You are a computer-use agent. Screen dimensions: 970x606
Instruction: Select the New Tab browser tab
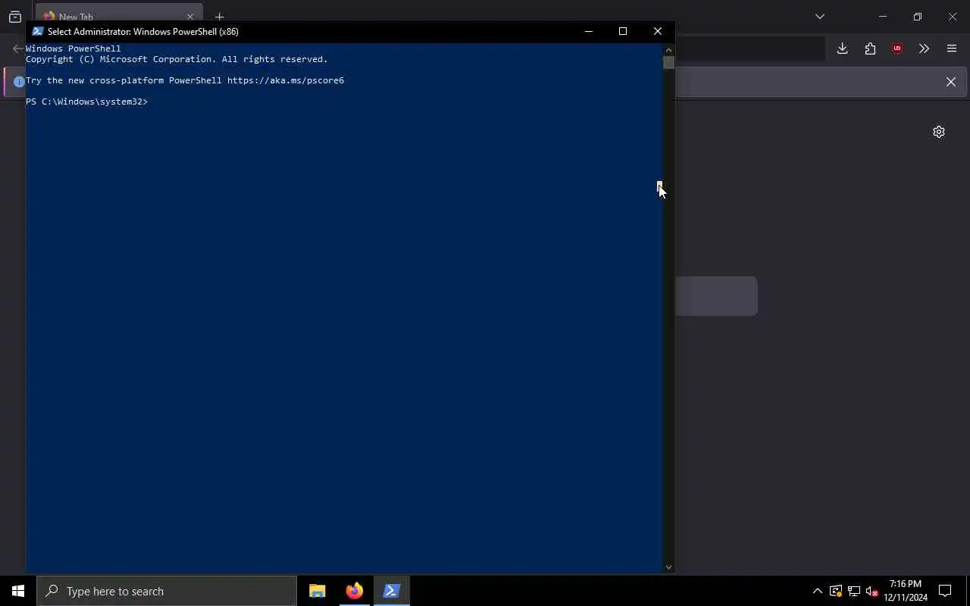pos(119,16)
